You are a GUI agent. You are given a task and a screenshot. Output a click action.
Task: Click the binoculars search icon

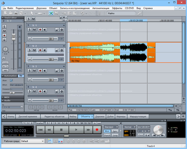click(x=139, y=13)
